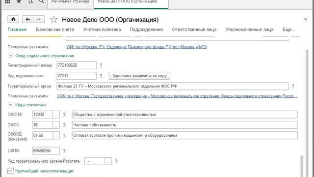This screenshot has height=177, width=314.
Task: Switch to the Главное tab
Action: pyautogui.click(x=17, y=29)
